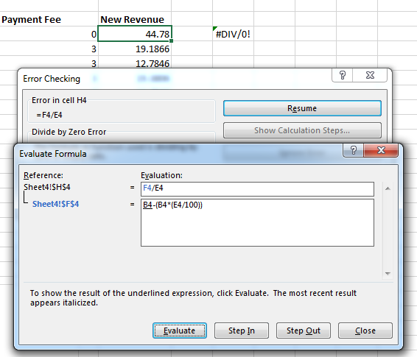The height and width of the screenshot is (357, 417).
Task: Select the Sheet4!$H$4 reference entry
Action: pos(47,187)
